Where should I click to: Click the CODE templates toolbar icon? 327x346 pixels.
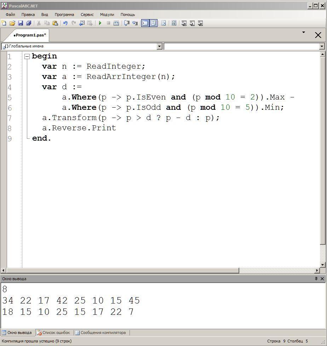click(x=174, y=23)
